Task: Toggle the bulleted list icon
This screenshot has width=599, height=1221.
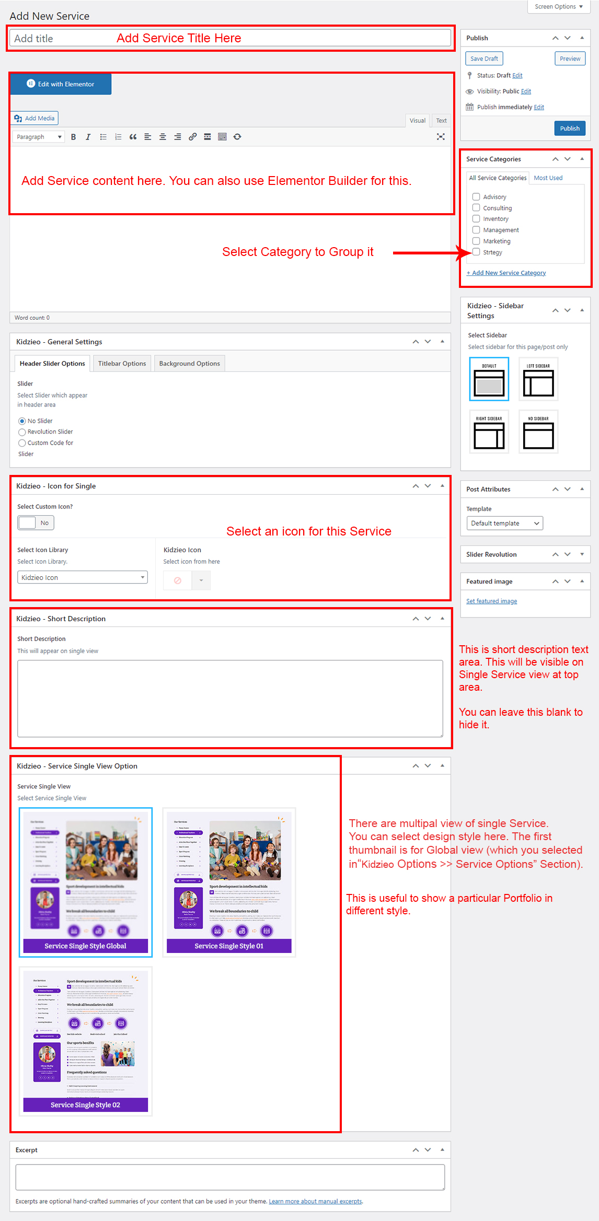Action: [x=103, y=137]
